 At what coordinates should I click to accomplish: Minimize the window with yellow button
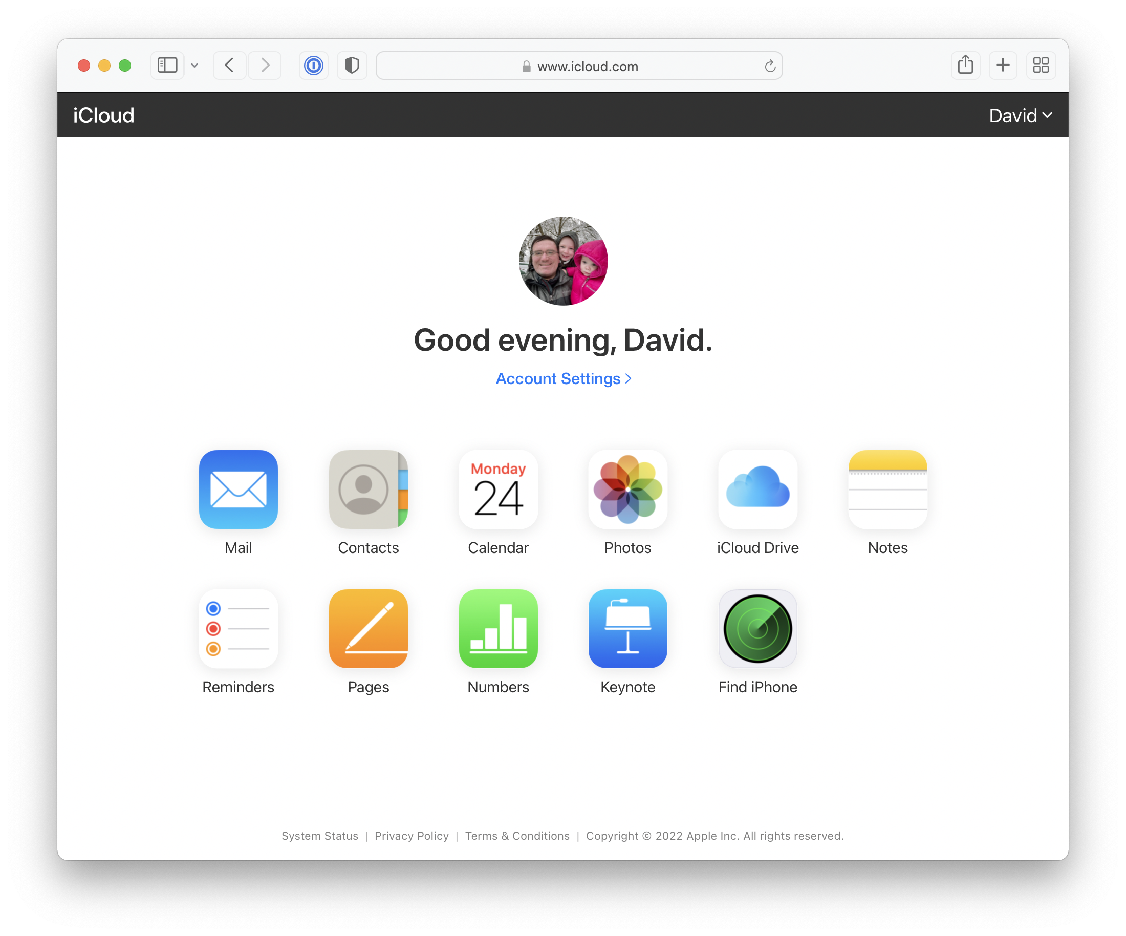pyautogui.click(x=104, y=66)
